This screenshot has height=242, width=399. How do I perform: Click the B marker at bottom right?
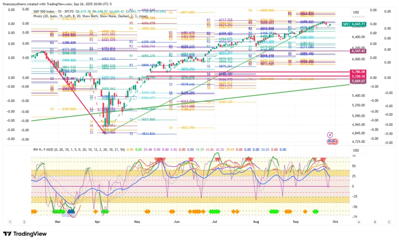[374, 222]
